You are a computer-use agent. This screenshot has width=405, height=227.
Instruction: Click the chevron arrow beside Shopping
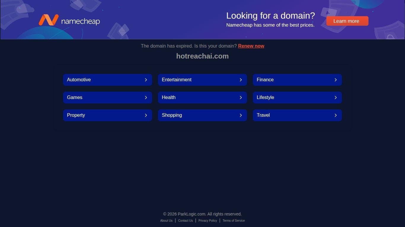pos(241,115)
